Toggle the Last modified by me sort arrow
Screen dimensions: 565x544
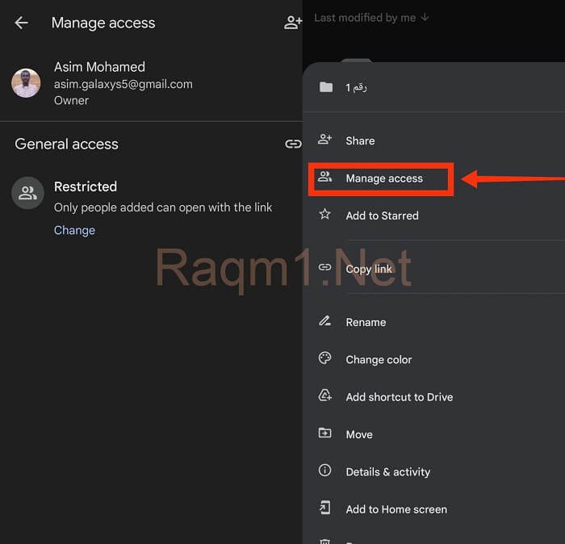coord(425,17)
